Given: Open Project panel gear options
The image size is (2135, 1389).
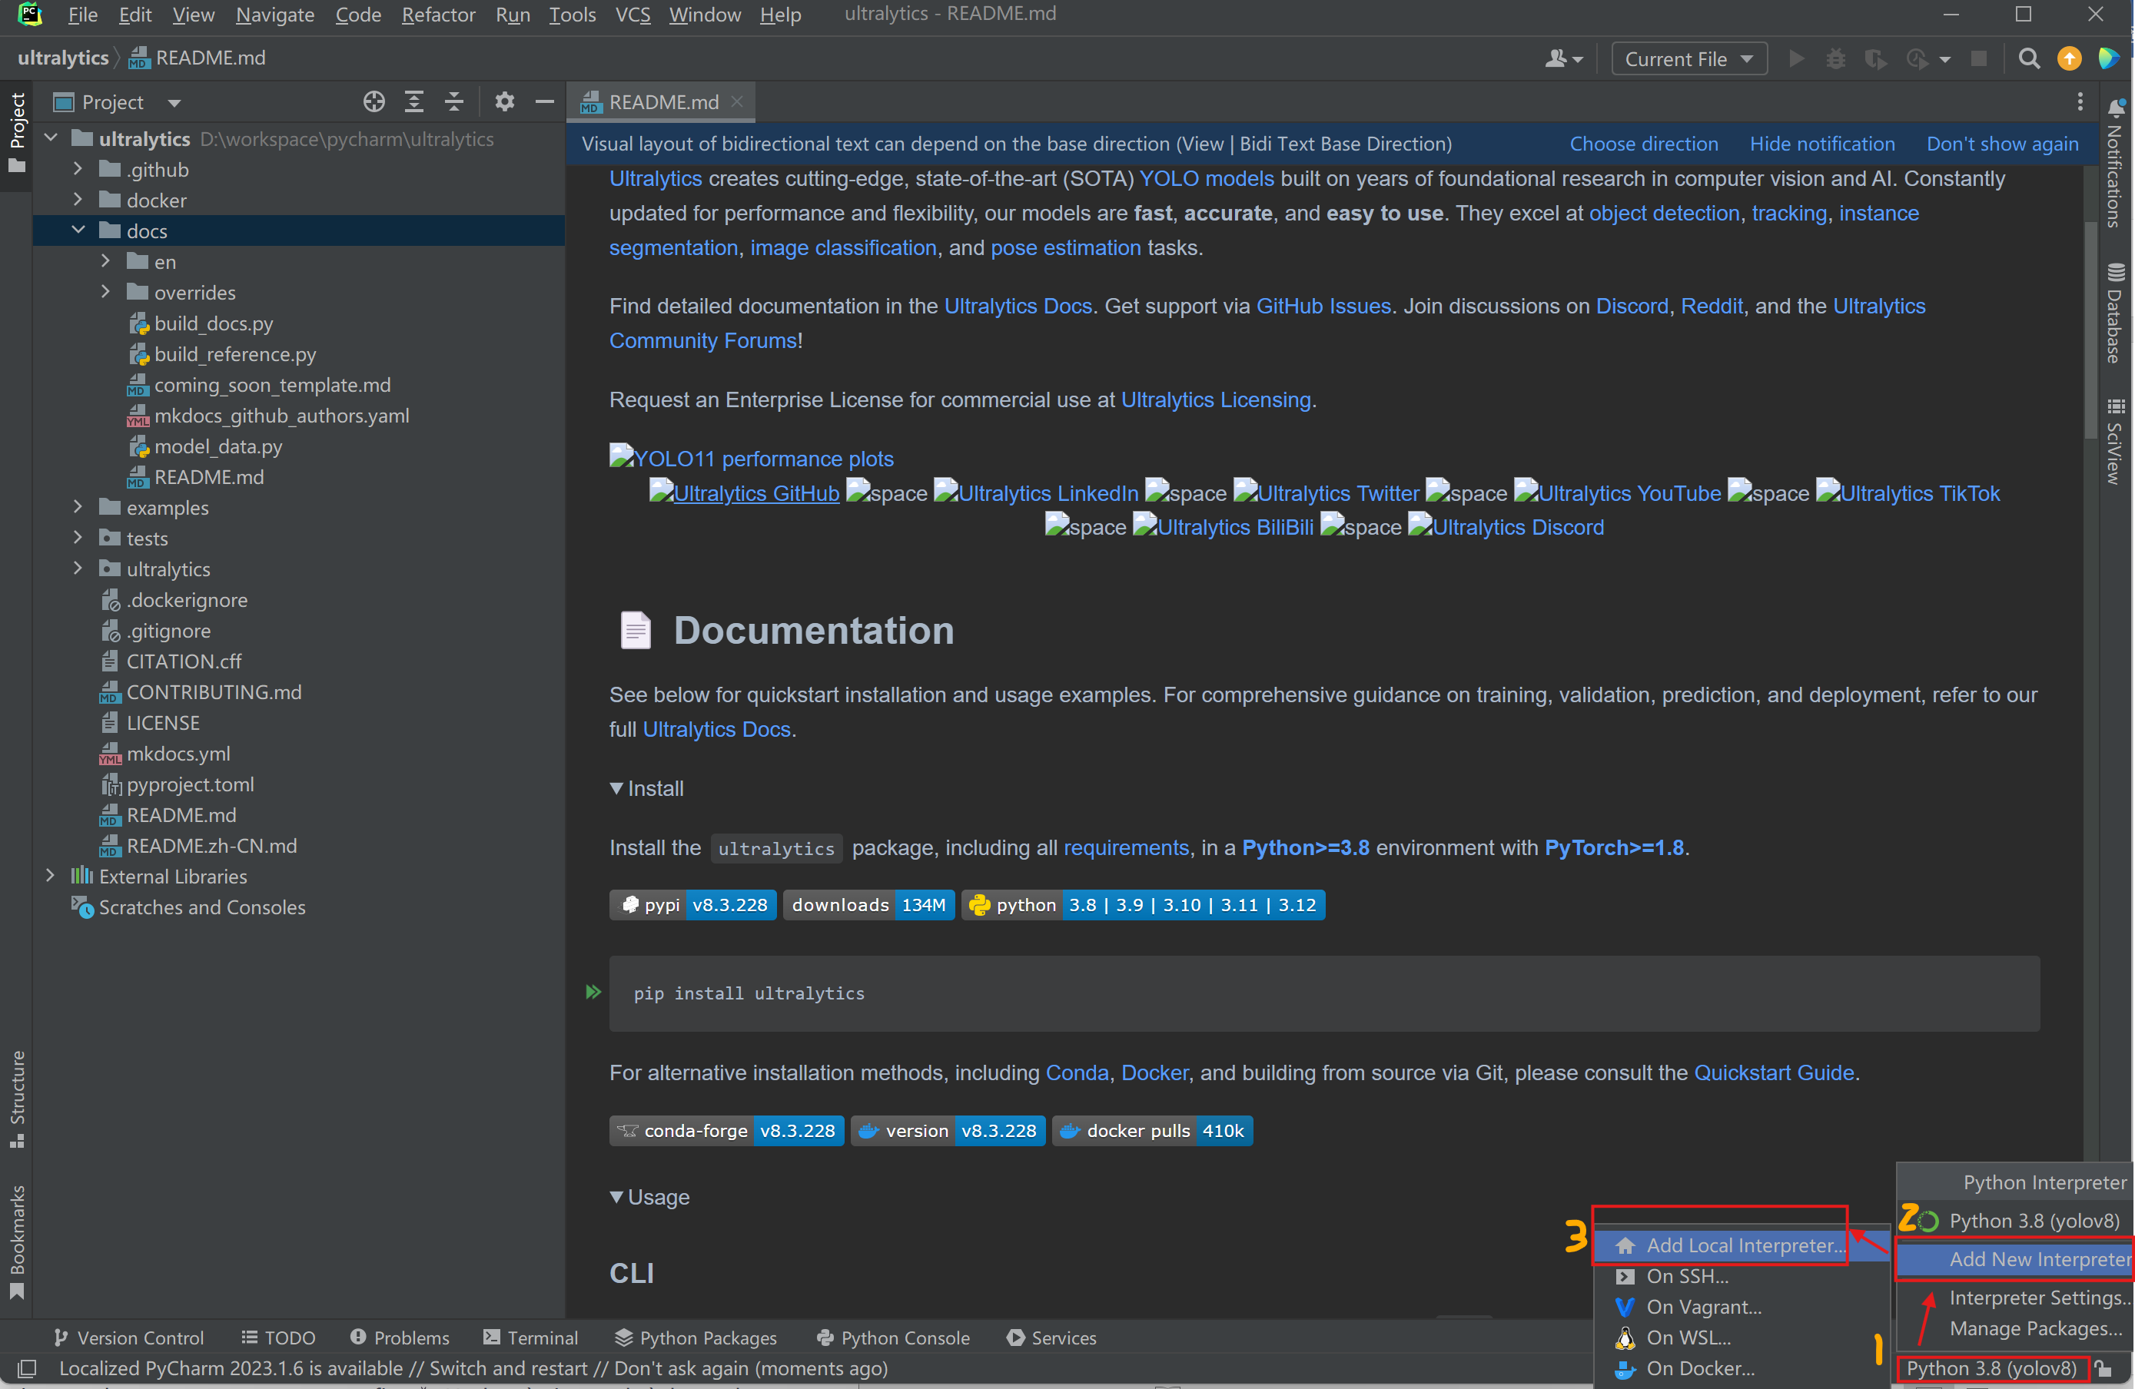Looking at the screenshot, I should [x=505, y=102].
